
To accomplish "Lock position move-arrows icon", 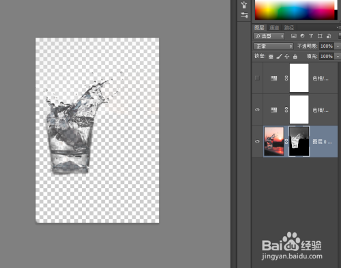I will (x=287, y=56).
